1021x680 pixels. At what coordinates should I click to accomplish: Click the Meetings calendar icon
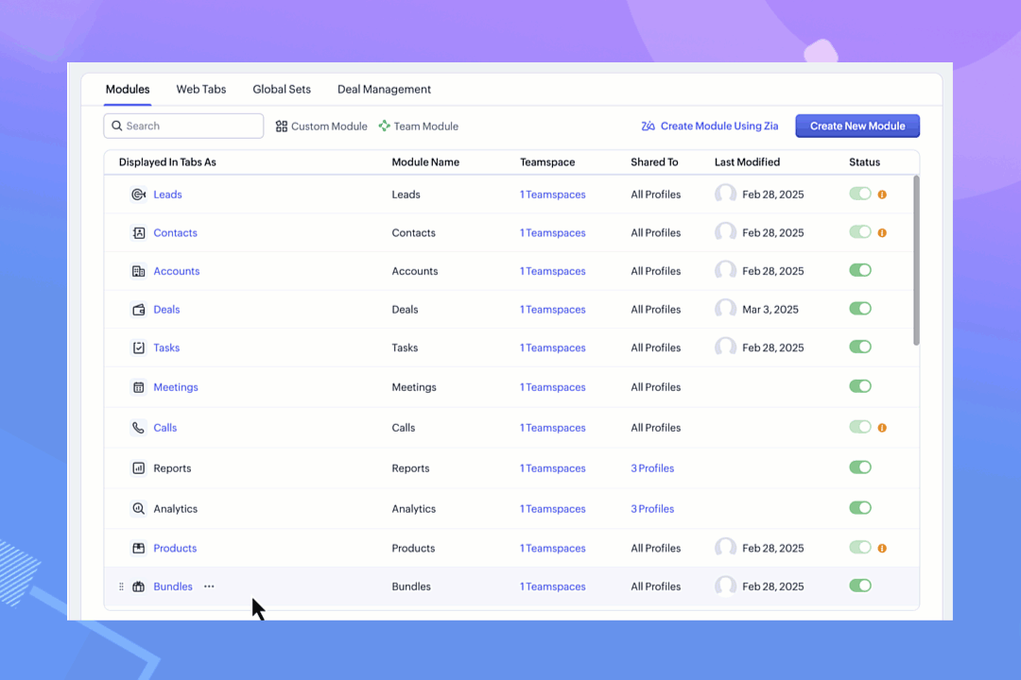[138, 387]
